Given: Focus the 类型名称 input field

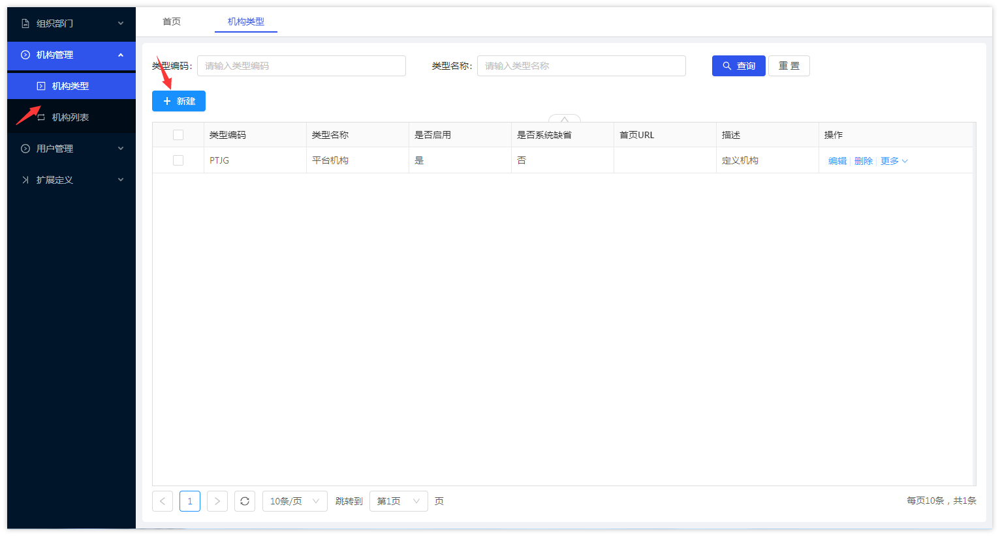Looking at the screenshot, I should pyautogui.click(x=582, y=66).
